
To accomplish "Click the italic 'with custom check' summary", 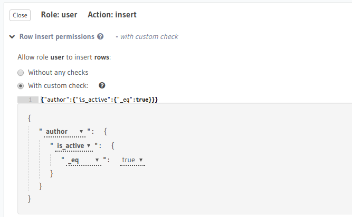I will 149,37.
